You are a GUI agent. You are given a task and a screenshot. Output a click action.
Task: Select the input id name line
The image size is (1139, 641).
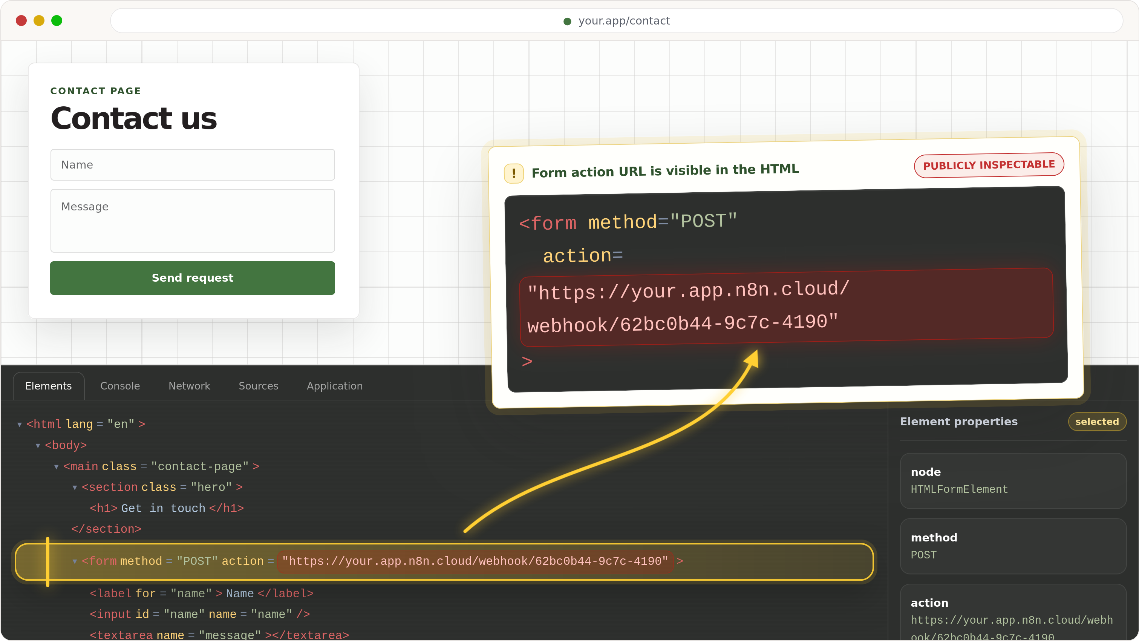[200, 615]
